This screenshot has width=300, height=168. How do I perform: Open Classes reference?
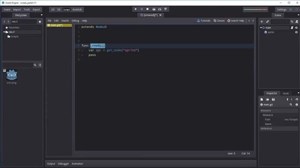pos(219,21)
